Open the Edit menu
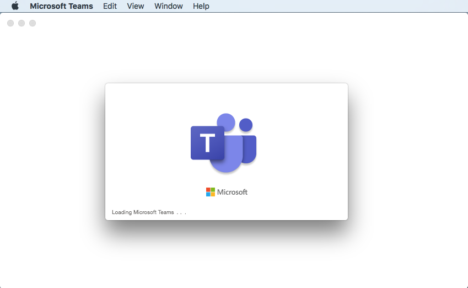 (x=110, y=6)
